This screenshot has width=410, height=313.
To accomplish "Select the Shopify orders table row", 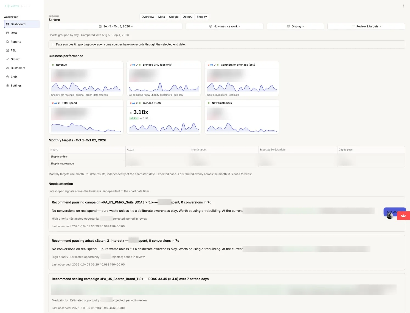I will [x=227, y=156].
